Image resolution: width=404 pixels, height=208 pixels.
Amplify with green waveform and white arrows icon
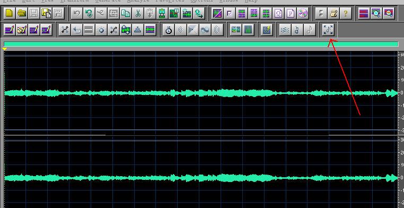[x=126, y=30]
